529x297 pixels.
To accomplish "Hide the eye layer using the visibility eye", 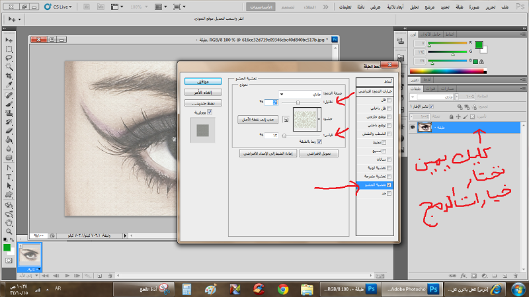I will 411,127.
